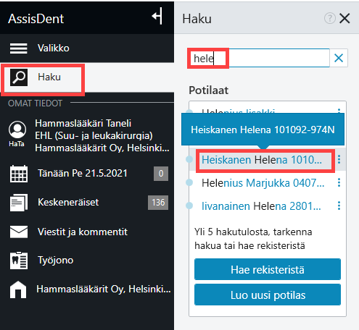Click into the search input containing hele
Screen dimensions: 359x330
(x=259, y=58)
